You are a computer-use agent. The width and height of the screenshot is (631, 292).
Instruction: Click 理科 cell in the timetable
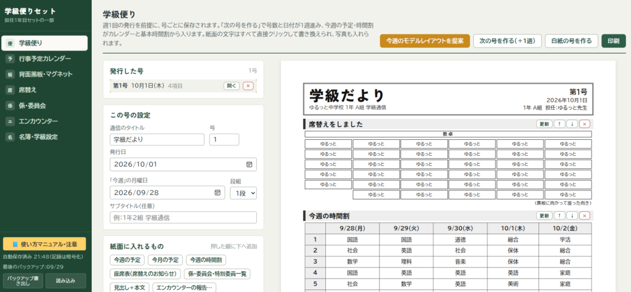click(407, 261)
